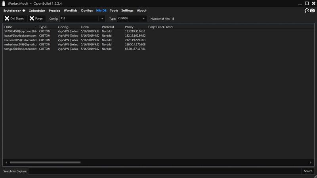Expand the Type dropdown arrow

pos(143,19)
